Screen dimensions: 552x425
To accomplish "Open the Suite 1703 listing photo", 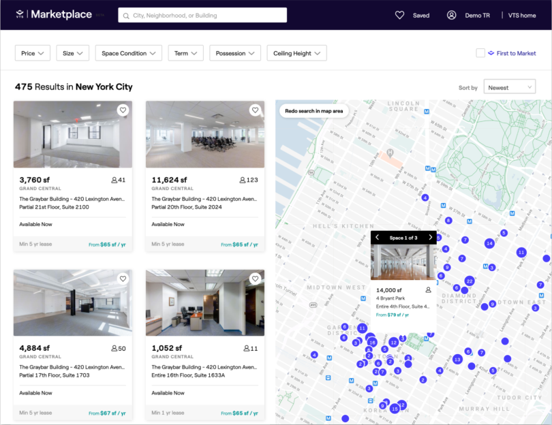I will [x=73, y=302].
